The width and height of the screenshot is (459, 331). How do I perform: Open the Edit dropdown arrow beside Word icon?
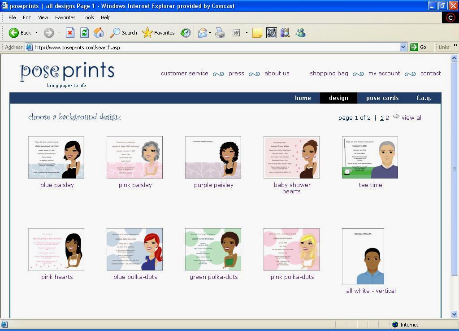click(247, 33)
